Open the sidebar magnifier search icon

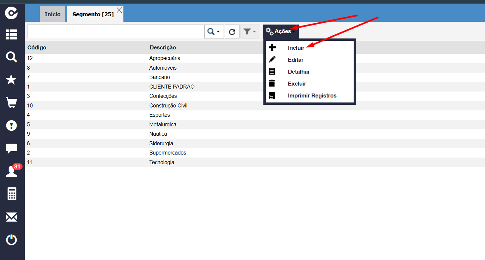(x=12, y=57)
